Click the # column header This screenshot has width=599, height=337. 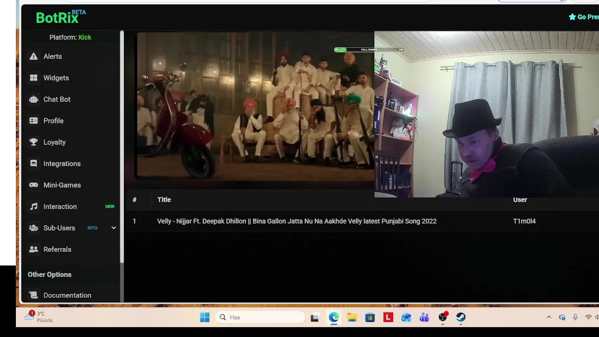134,200
